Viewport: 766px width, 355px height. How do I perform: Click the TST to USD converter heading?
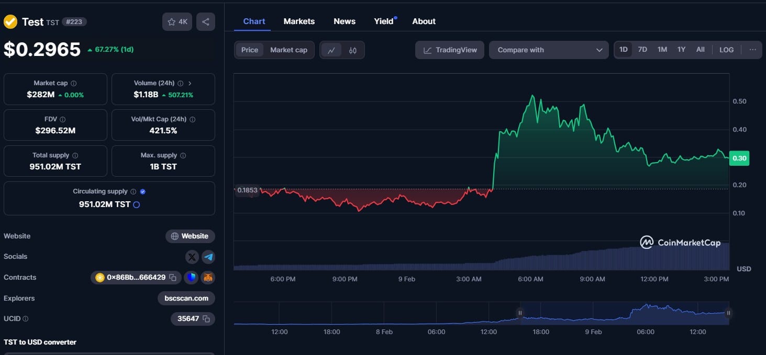point(40,342)
